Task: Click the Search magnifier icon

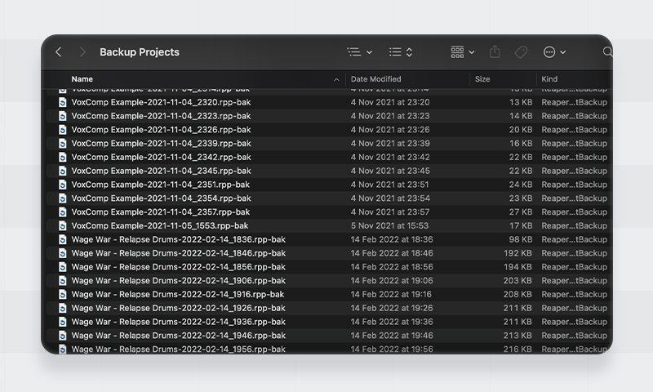Action: pos(607,51)
